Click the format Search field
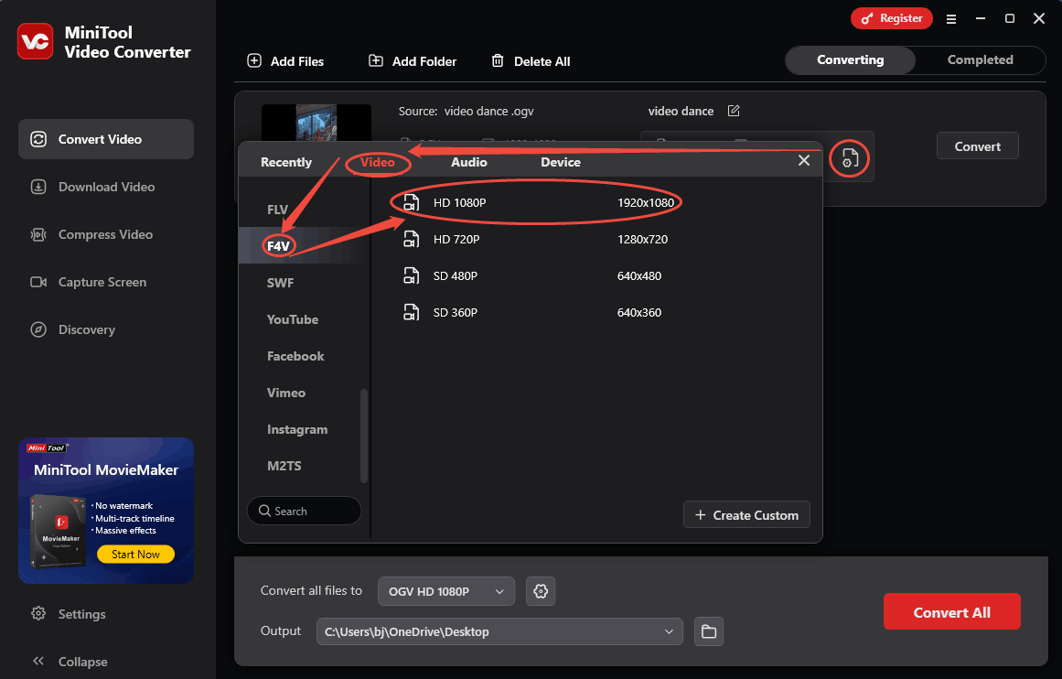This screenshot has width=1062, height=679. 304,511
